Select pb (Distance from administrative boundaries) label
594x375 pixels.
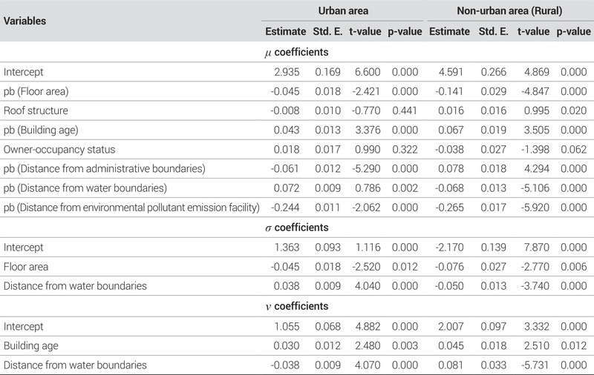tap(104, 169)
